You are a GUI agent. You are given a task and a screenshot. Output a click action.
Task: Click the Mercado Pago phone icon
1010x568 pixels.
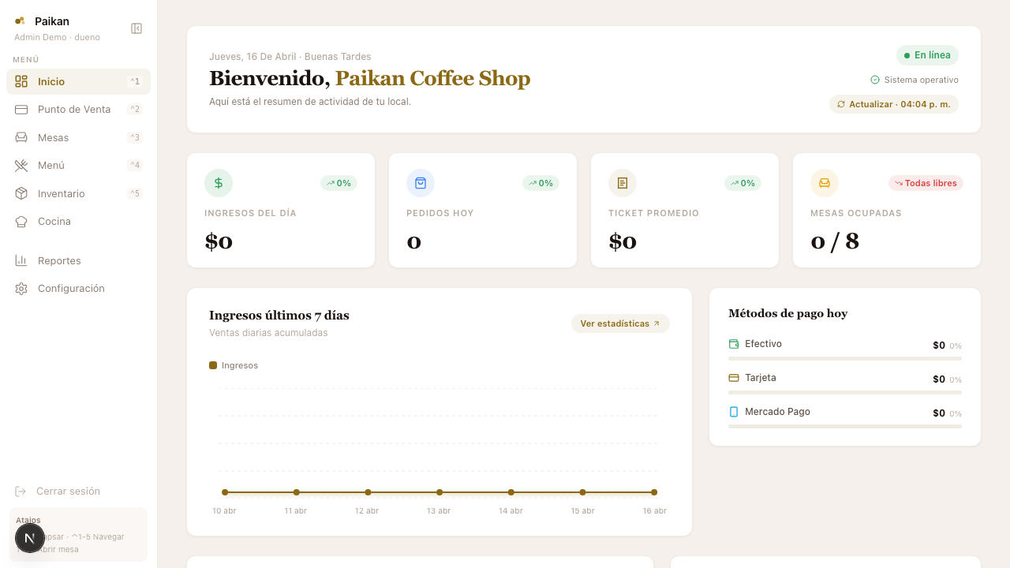[734, 412]
